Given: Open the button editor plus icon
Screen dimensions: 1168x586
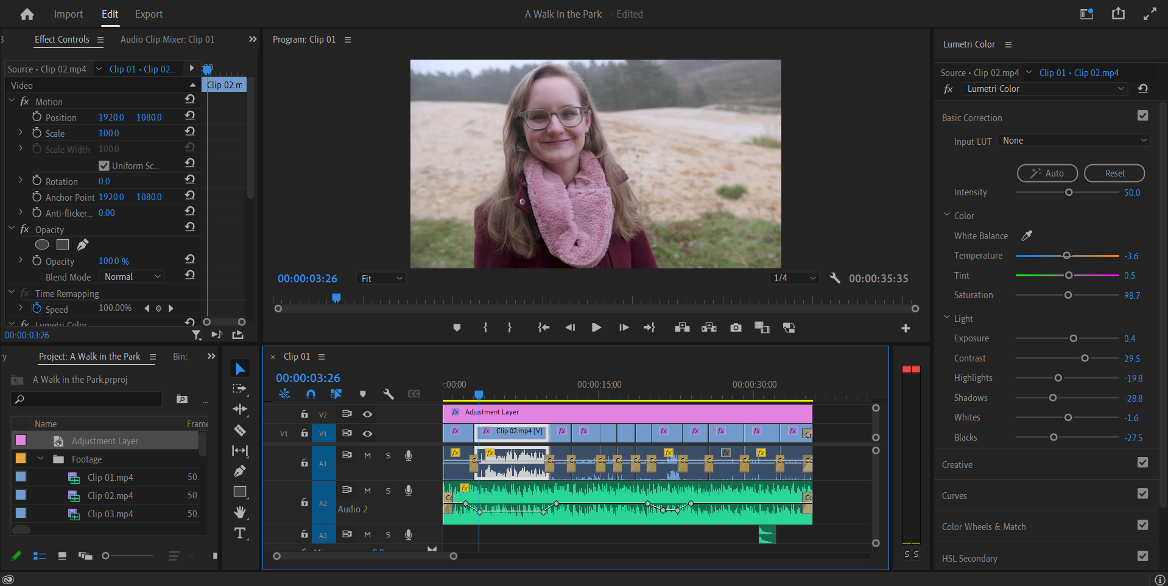Looking at the screenshot, I should click(x=906, y=328).
